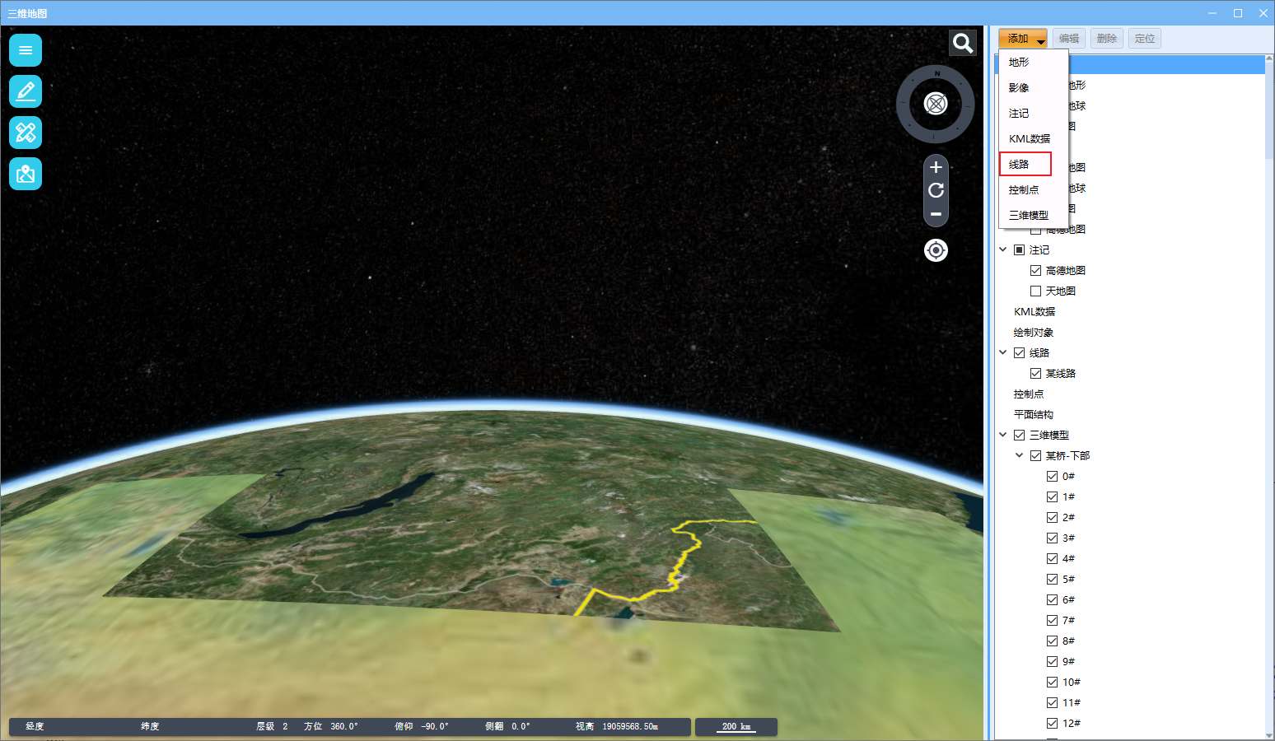Open the ruler measurement tool
The height and width of the screenshot is (741, 1275).
(26, 132)
